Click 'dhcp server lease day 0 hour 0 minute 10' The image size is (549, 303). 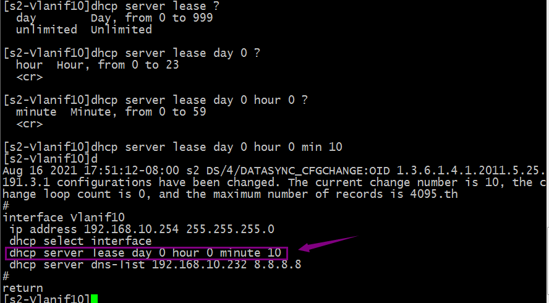pyautogui.click(x=145, y=253)
